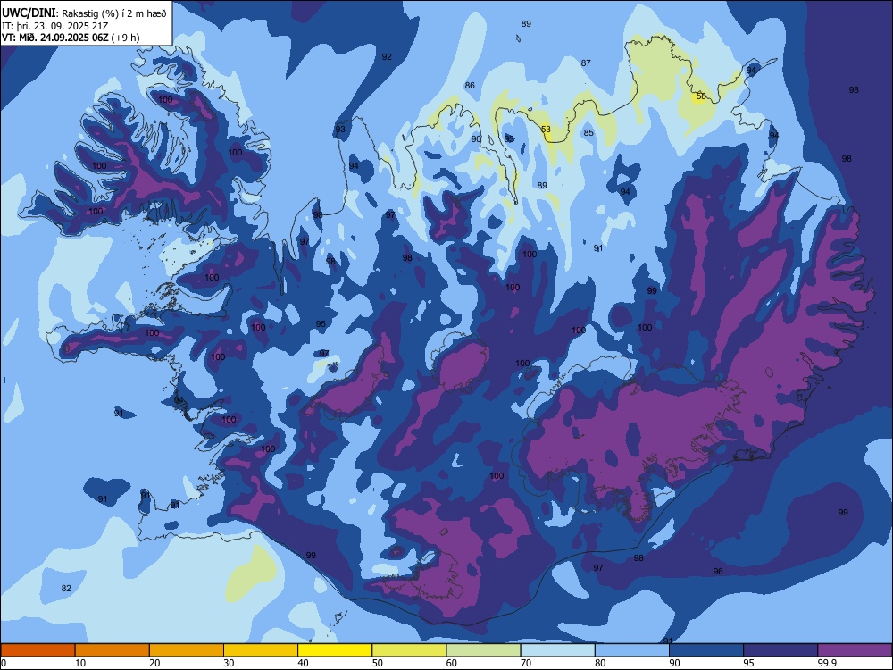The image size is (893, 670).
Task: Click the title 'UWC/DINI: Rakastig (%) í 2 m hæð'
Action: [84, 13]
